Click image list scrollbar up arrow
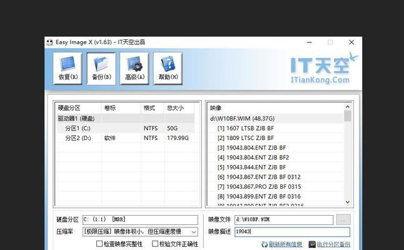Viewport: 404px width, 250px height. [347, 107]
